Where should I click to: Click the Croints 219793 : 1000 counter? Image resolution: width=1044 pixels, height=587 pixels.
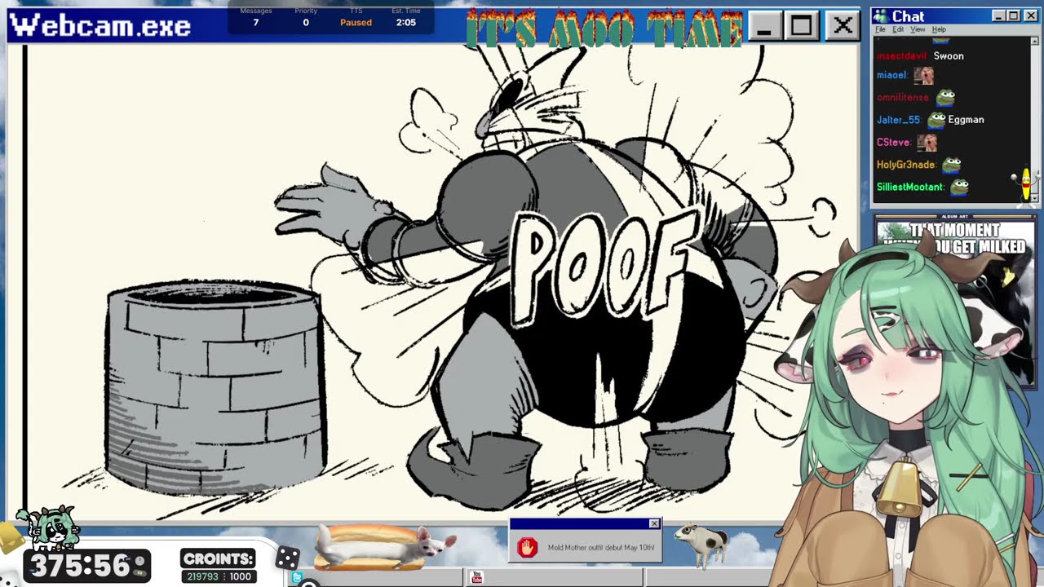pos(218,576)
